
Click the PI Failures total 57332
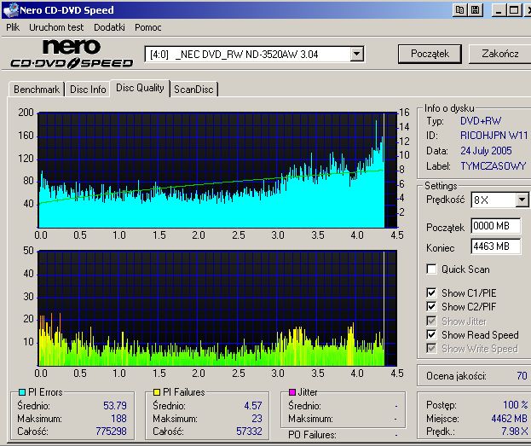(249, 432)
